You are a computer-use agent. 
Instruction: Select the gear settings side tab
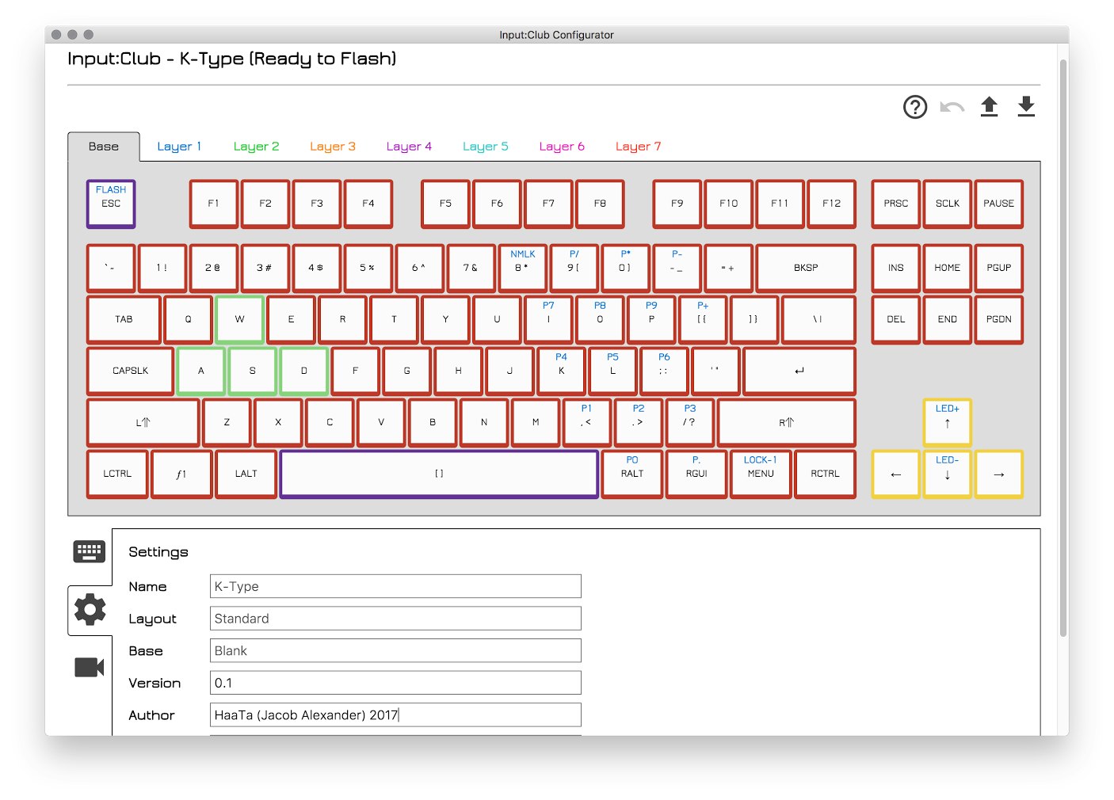pyautogui.click(x=90, y=610)
